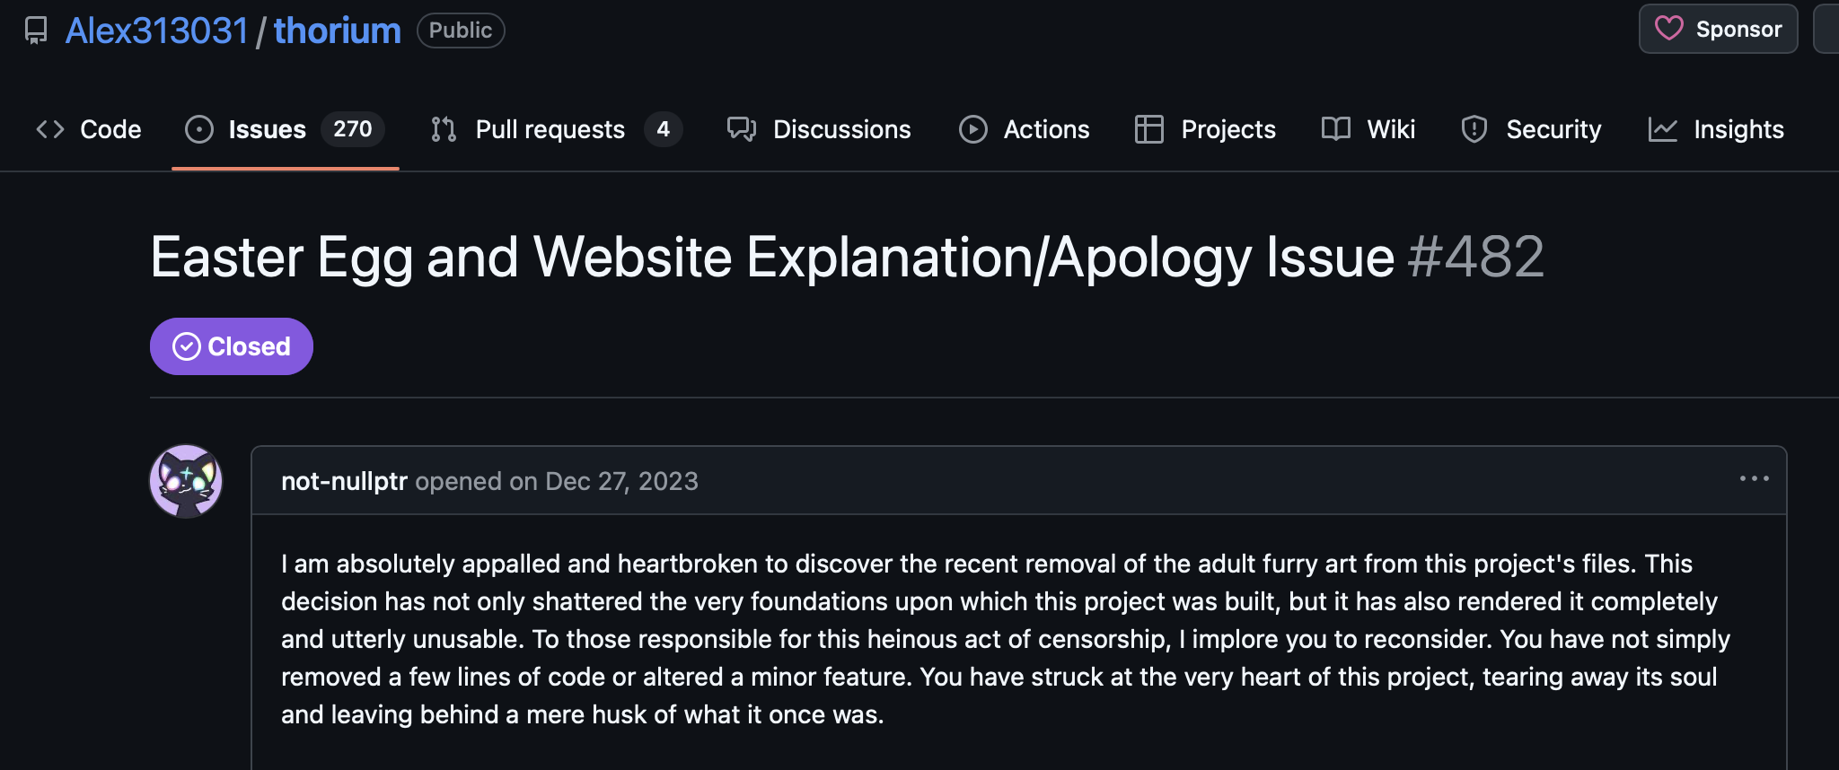The image size is (1839, 770).
Task: Click the issues count badge 270
Action: (x=353, y=129)
